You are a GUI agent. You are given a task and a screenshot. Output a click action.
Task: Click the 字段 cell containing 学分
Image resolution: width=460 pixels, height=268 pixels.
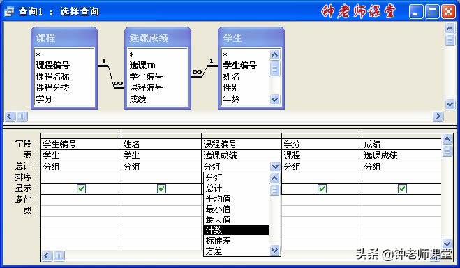[322, 144]
